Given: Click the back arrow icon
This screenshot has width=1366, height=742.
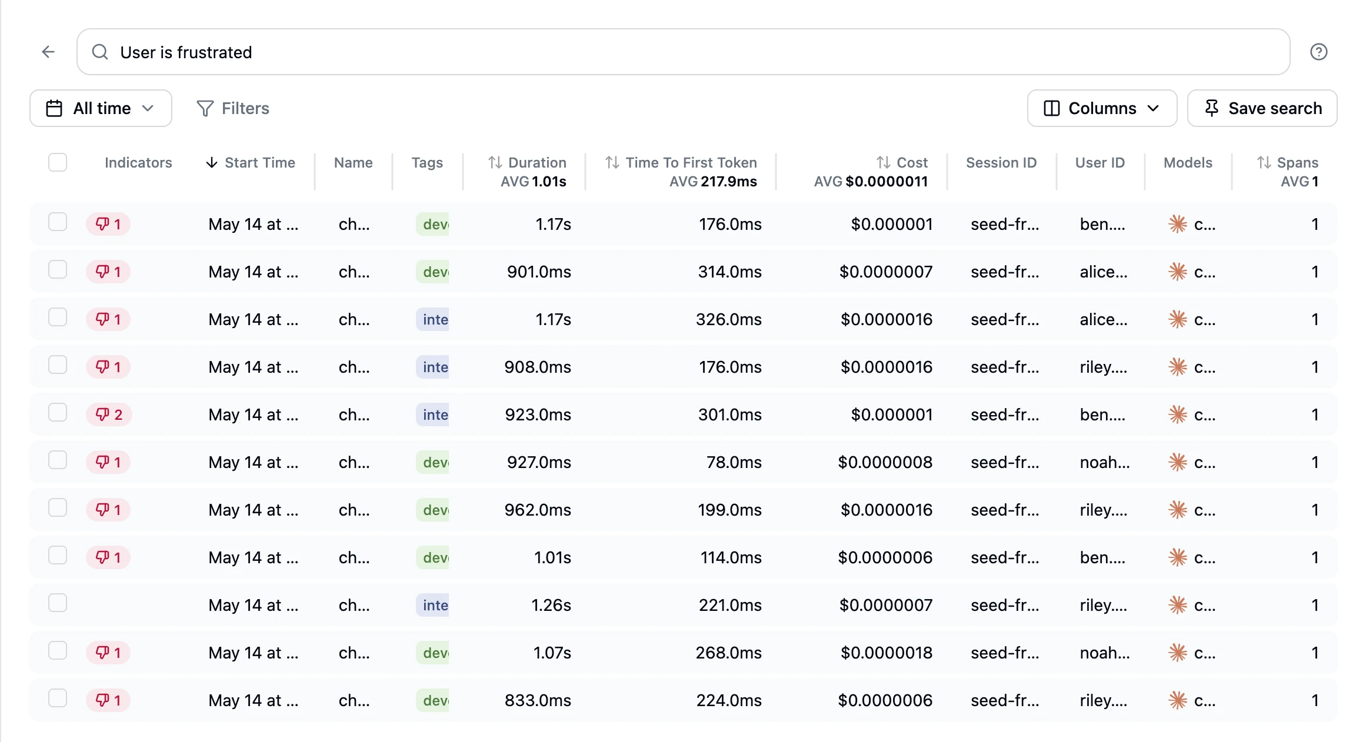Looking at the screenshot, I should point(48,52).
